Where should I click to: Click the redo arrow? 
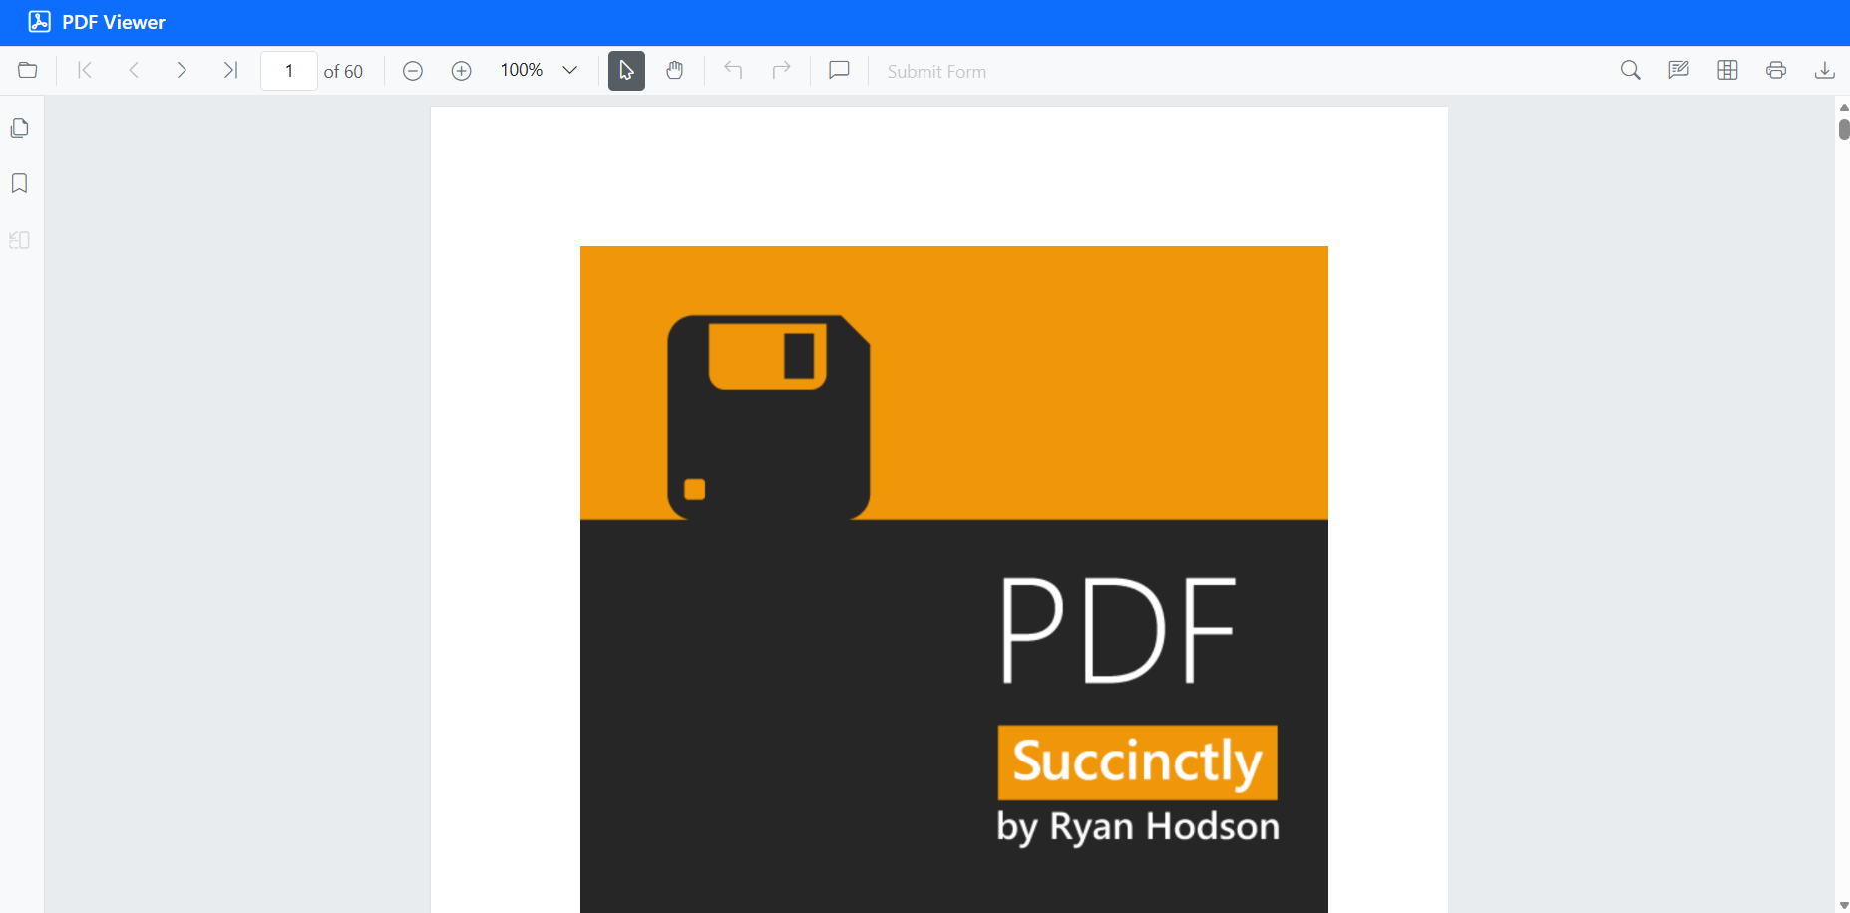tap(782, 71)
